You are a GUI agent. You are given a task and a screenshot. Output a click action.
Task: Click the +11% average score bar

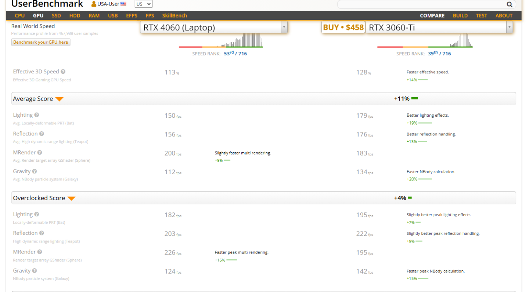[x=414, y=99]
